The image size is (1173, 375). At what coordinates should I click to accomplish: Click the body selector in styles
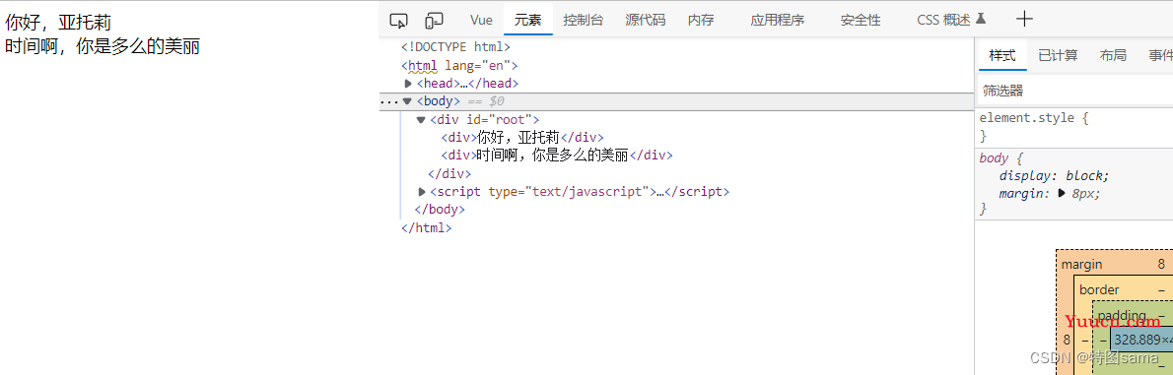pos(994,158)
